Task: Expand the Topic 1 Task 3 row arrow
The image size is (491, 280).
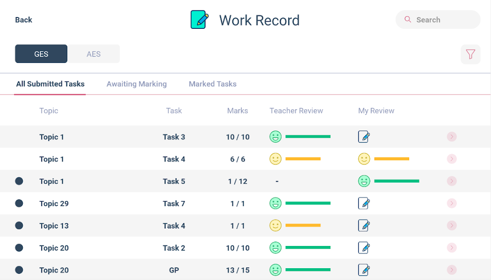Action: [452, 137]
